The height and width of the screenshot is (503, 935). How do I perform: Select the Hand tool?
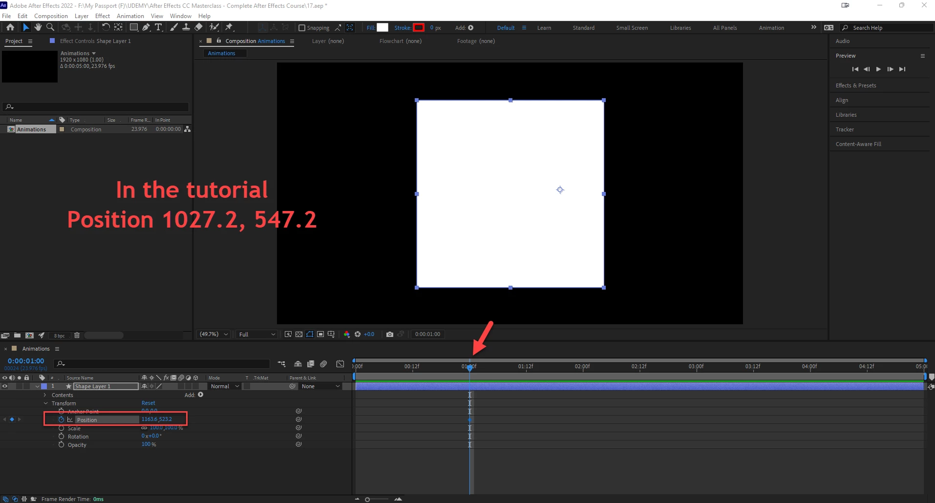click(x=38, y=27)
